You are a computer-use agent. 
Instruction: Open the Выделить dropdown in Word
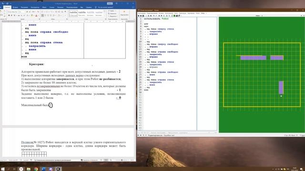pos(112,16)
